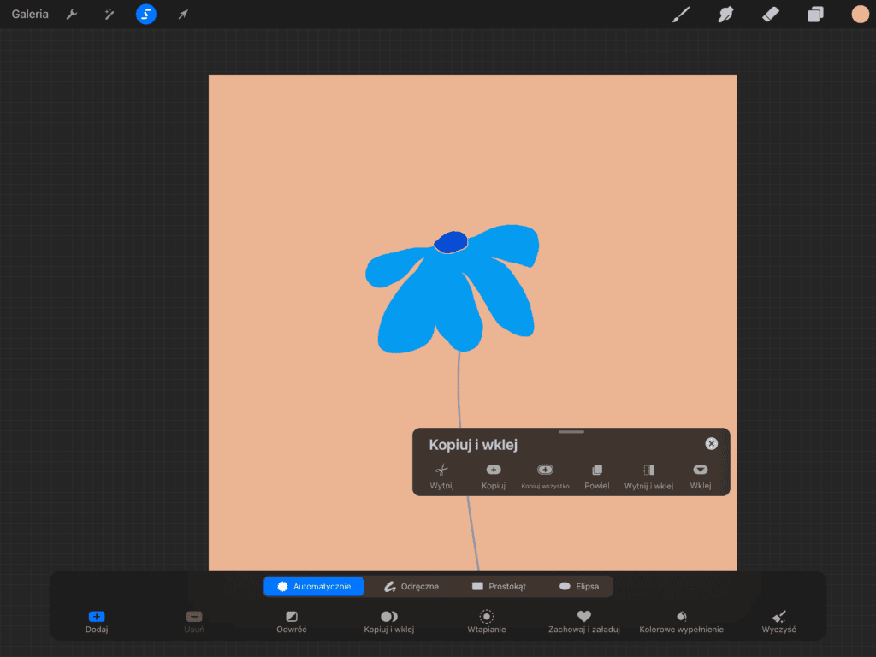This screenshot has width=876, height=657.
Task: Select Prostokąt selection mode
Action: click(500, 586)
